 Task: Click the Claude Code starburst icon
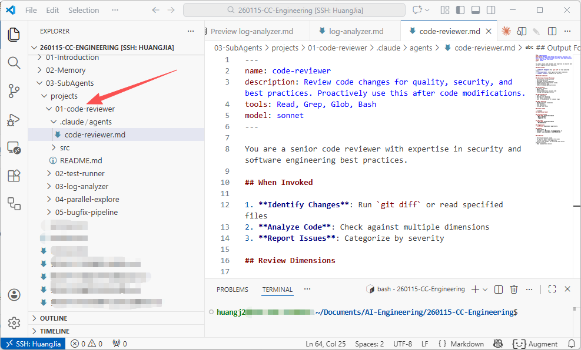tap(506, 31)
